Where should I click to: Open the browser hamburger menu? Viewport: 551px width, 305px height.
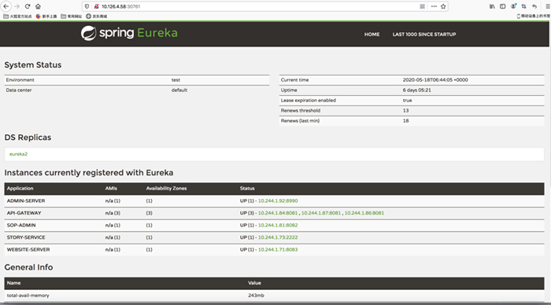548,6
